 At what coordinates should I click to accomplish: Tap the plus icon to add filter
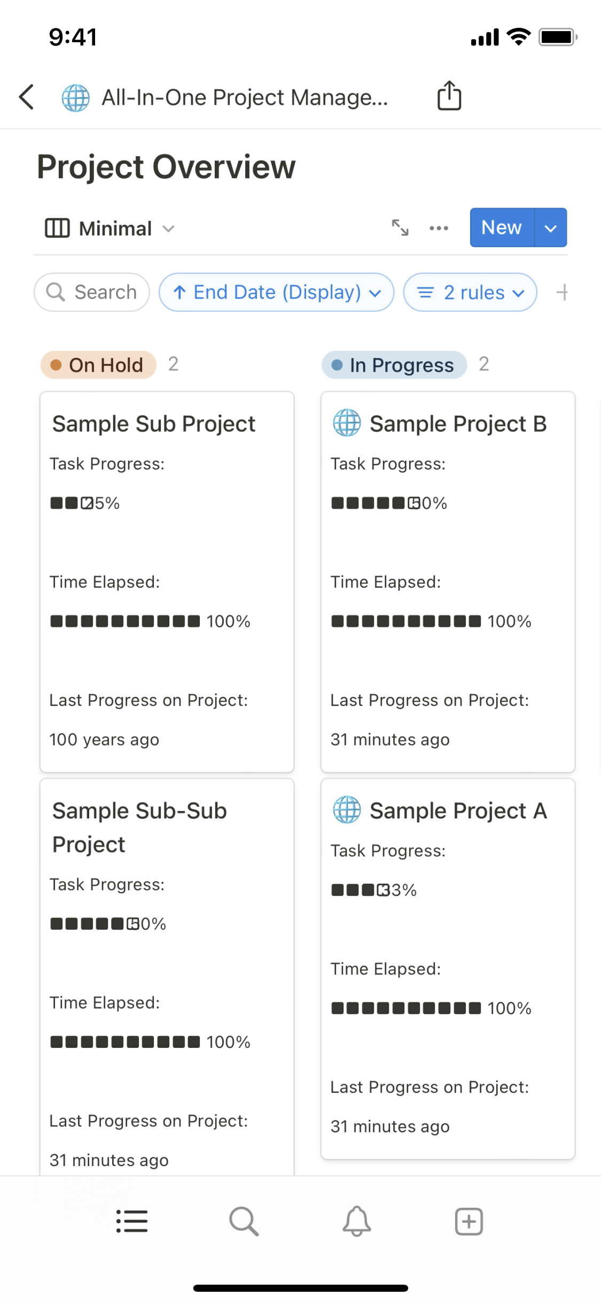(x=562, y=293)
